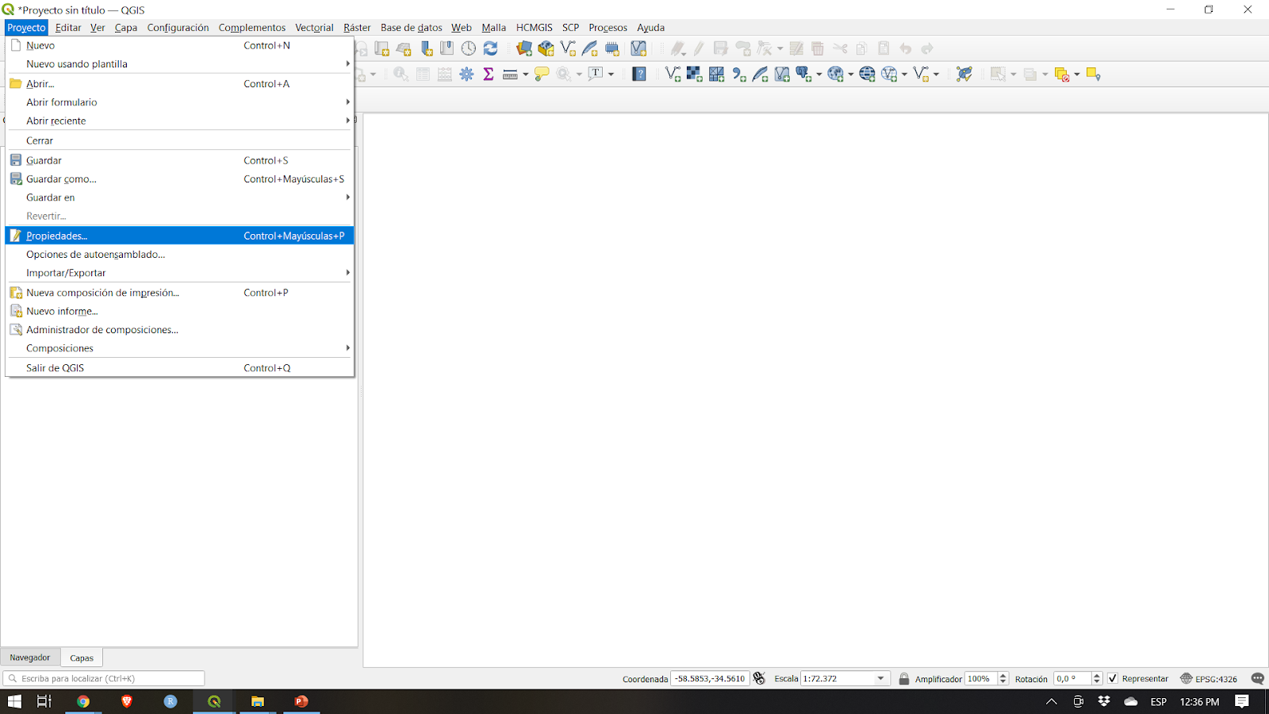
Task: Click Add WFS Layer globe icon
Action: coord(889,74)
